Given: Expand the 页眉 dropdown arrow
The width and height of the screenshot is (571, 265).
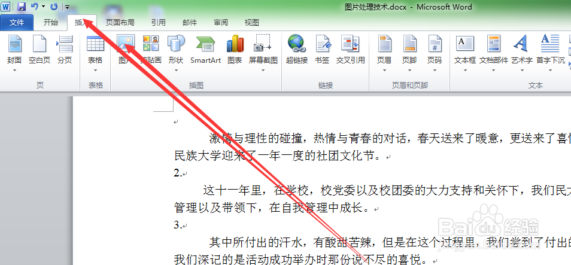Looking at the screenshot, I should click(384, 70).
